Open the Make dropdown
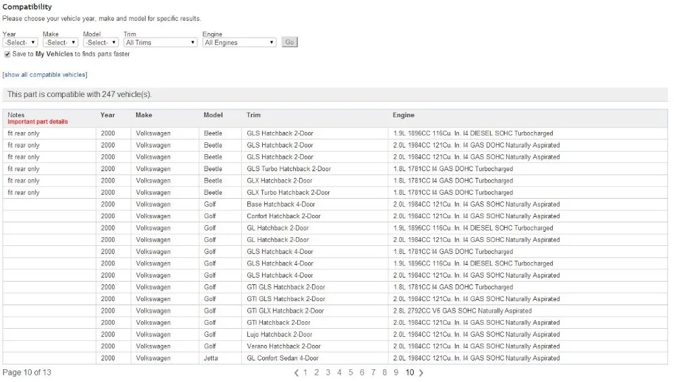 click(60, 42)
